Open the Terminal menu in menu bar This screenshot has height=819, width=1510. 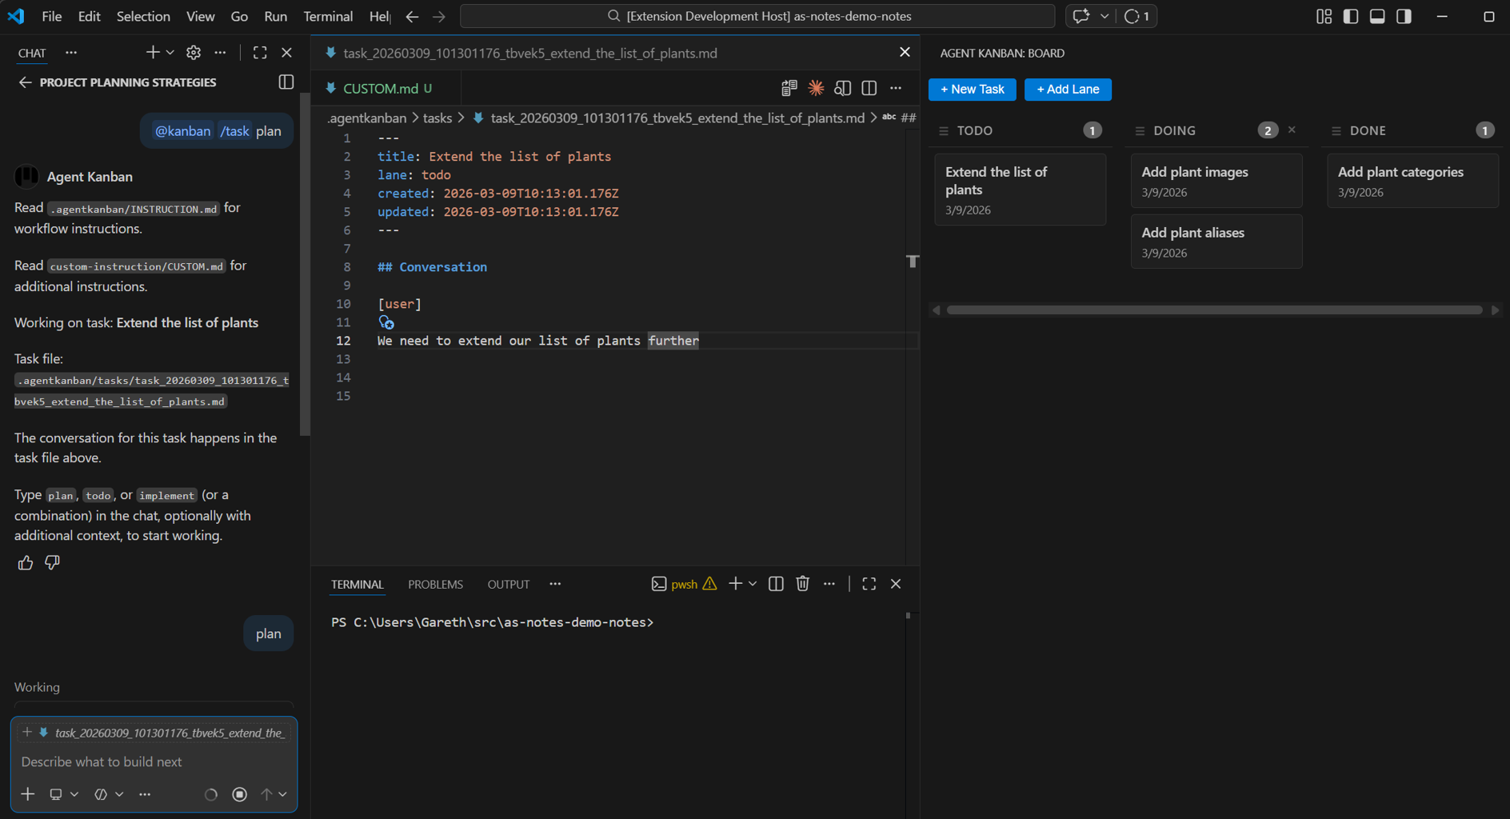pyautogui.click(x=327, y=16)
